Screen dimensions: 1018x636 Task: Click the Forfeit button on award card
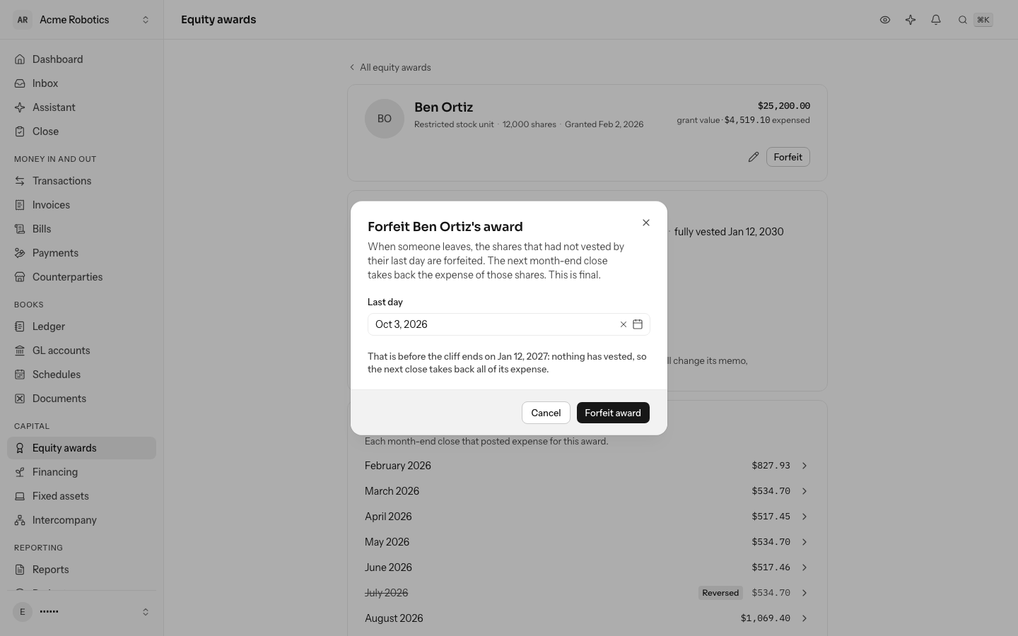(788, 157)
